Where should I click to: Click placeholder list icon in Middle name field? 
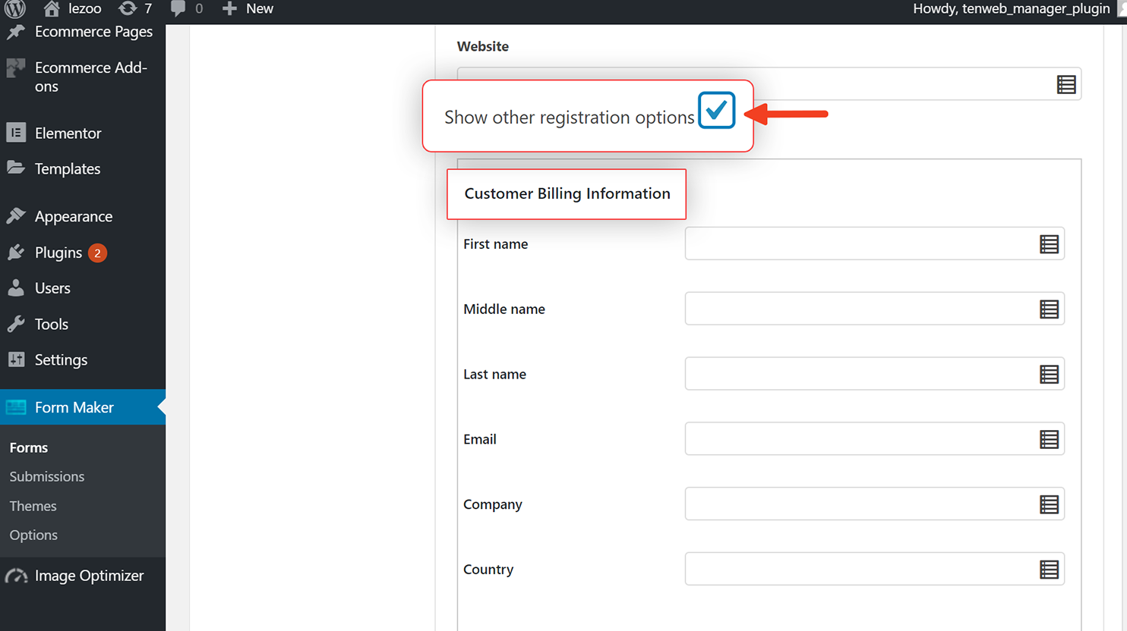(1049, 309)
